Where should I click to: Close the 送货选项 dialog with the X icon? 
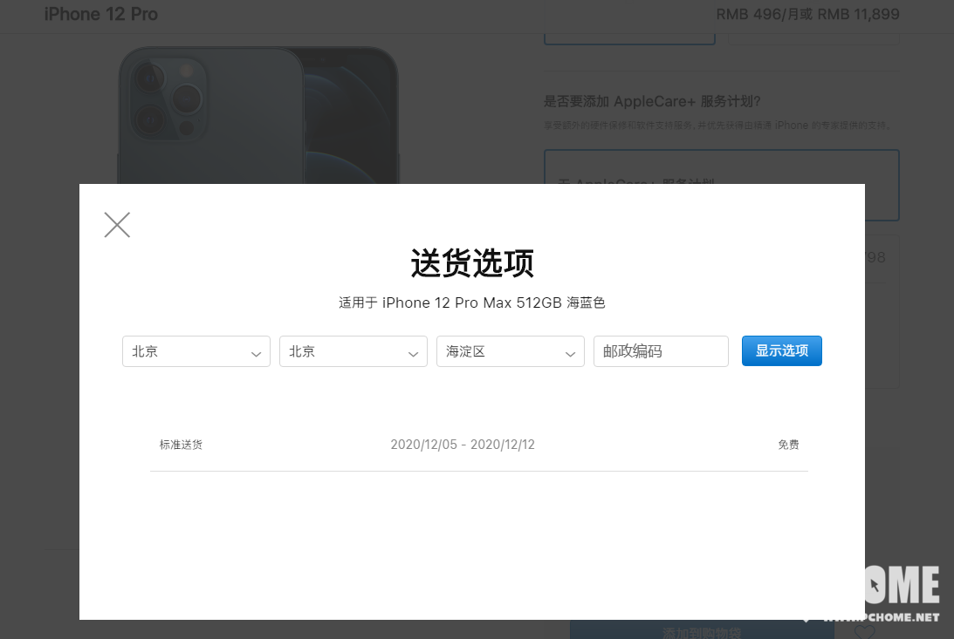coord(117,225)
